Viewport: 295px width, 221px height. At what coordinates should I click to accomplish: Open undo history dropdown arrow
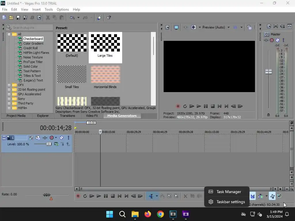click(x=78, y=18)
